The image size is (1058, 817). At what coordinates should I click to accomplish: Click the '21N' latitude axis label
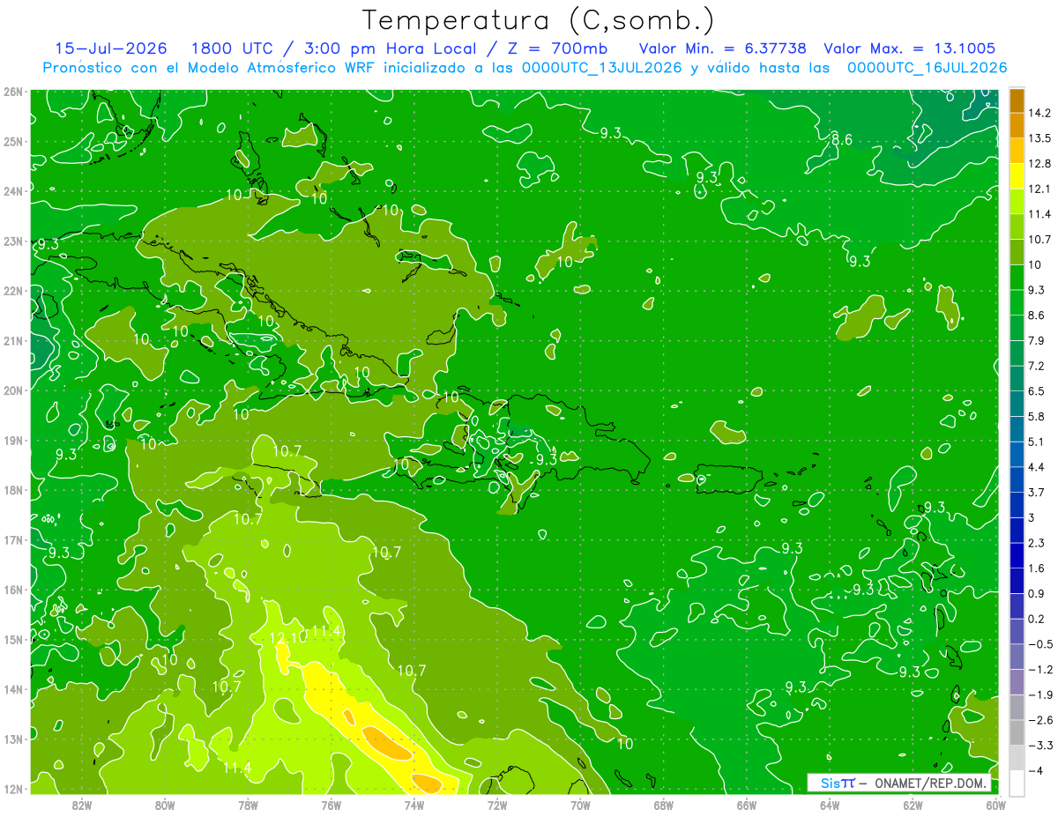coord(12,340)
